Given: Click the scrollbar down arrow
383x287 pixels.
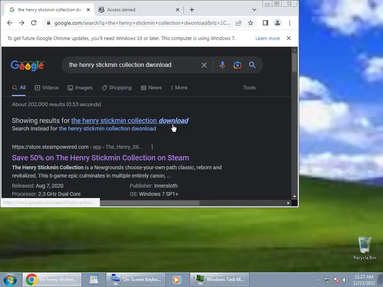Looking at the screenshot, I should tap(294, 197).
